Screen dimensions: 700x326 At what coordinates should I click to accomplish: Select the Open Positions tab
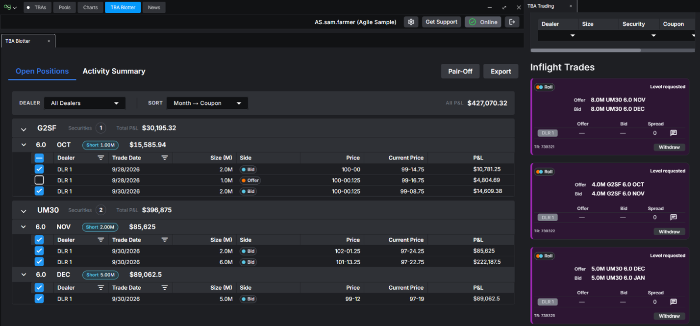click(42, 71)
